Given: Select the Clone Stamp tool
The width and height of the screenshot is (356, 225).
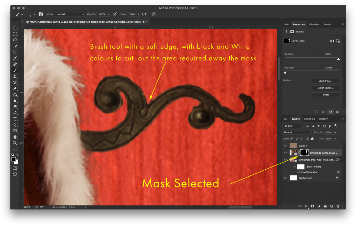Looking at the screenshot, I should tap(15, 76).
